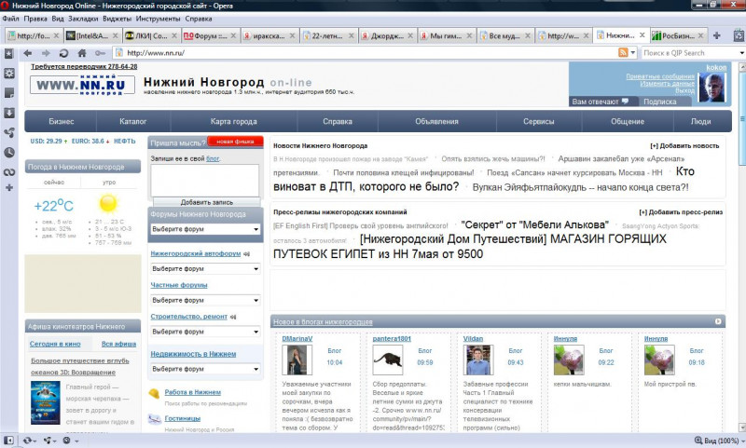Click the Reload page button
746x448 pixels.
point(63,53)
